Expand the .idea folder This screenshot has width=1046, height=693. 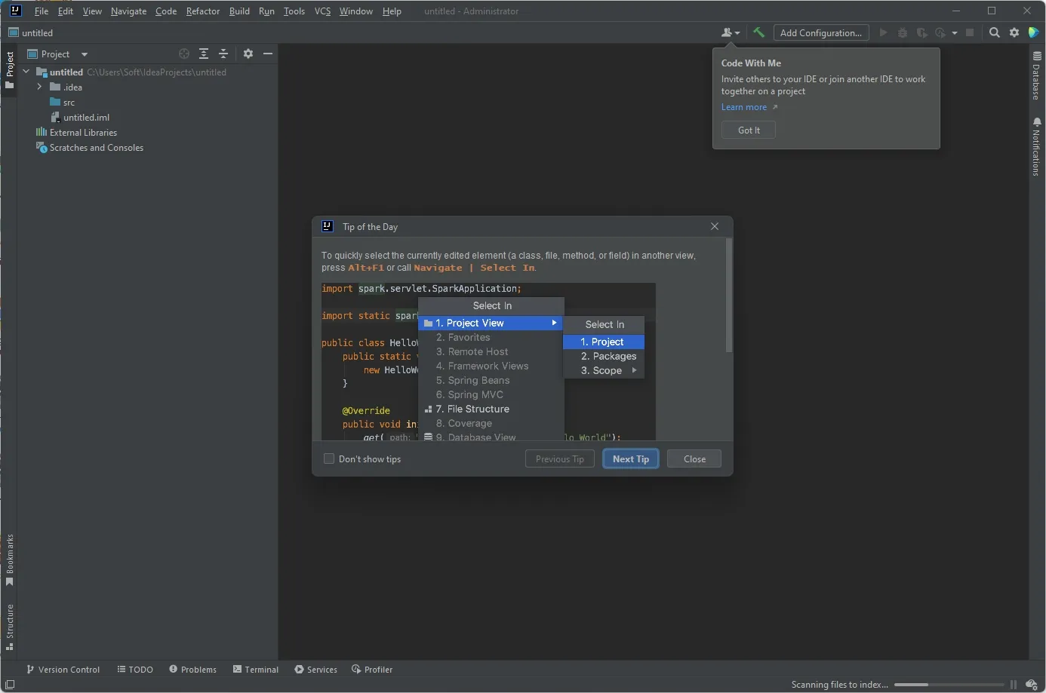pos(39,87)
